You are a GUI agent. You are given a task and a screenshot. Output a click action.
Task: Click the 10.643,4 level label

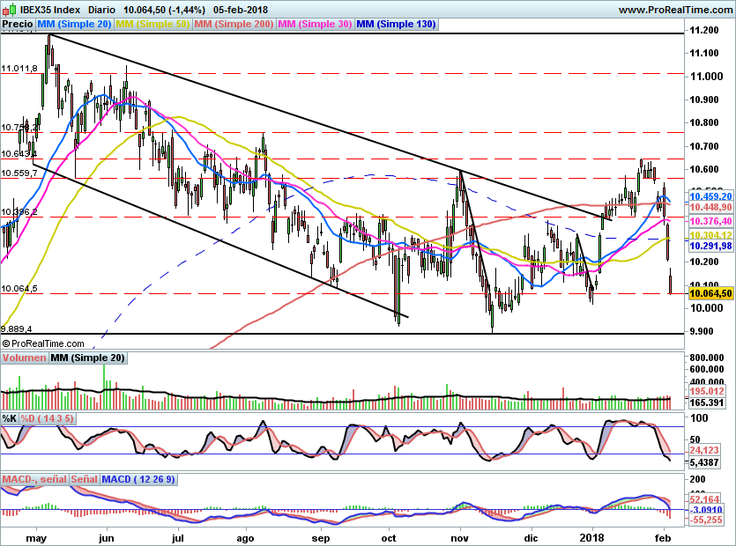tap(19, 154)
